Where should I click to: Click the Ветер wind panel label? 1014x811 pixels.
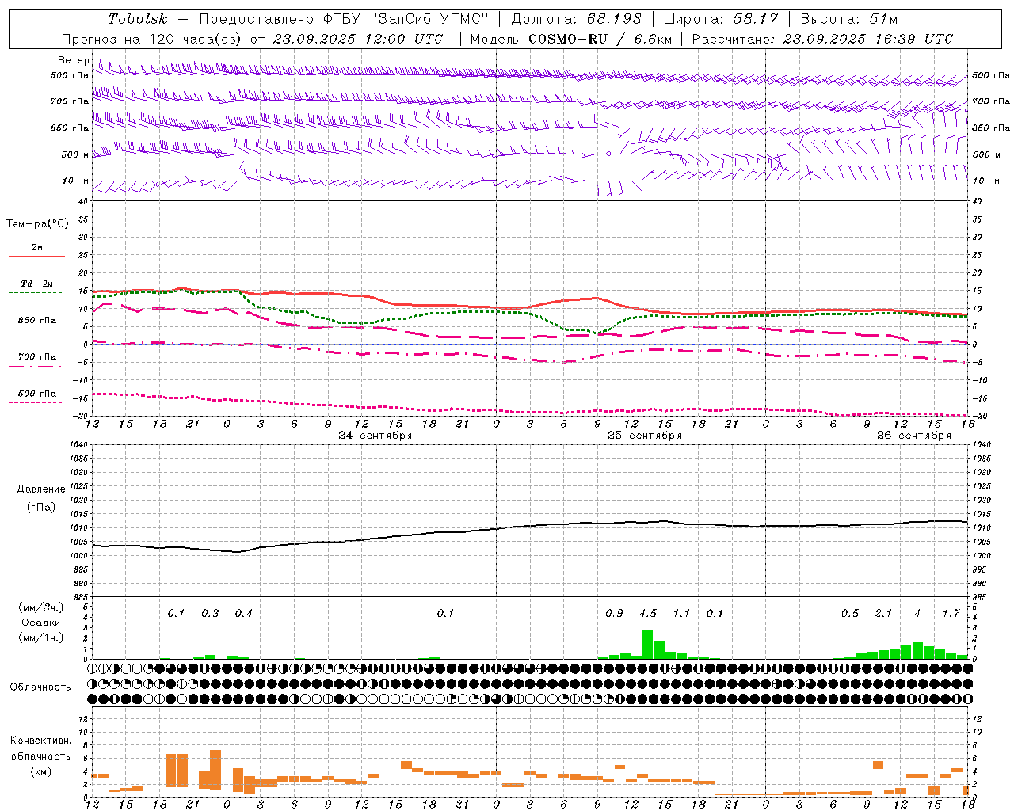(x=73, y=60)
